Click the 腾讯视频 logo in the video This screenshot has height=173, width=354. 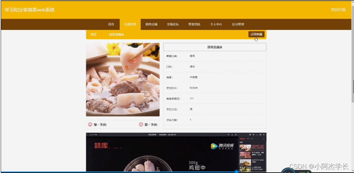[222, 146]
